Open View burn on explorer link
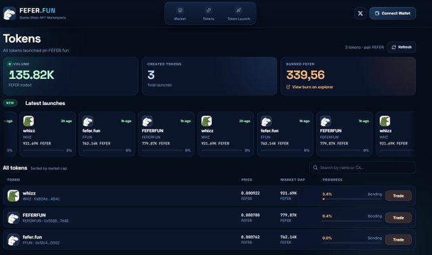 [x=312, y=87]
